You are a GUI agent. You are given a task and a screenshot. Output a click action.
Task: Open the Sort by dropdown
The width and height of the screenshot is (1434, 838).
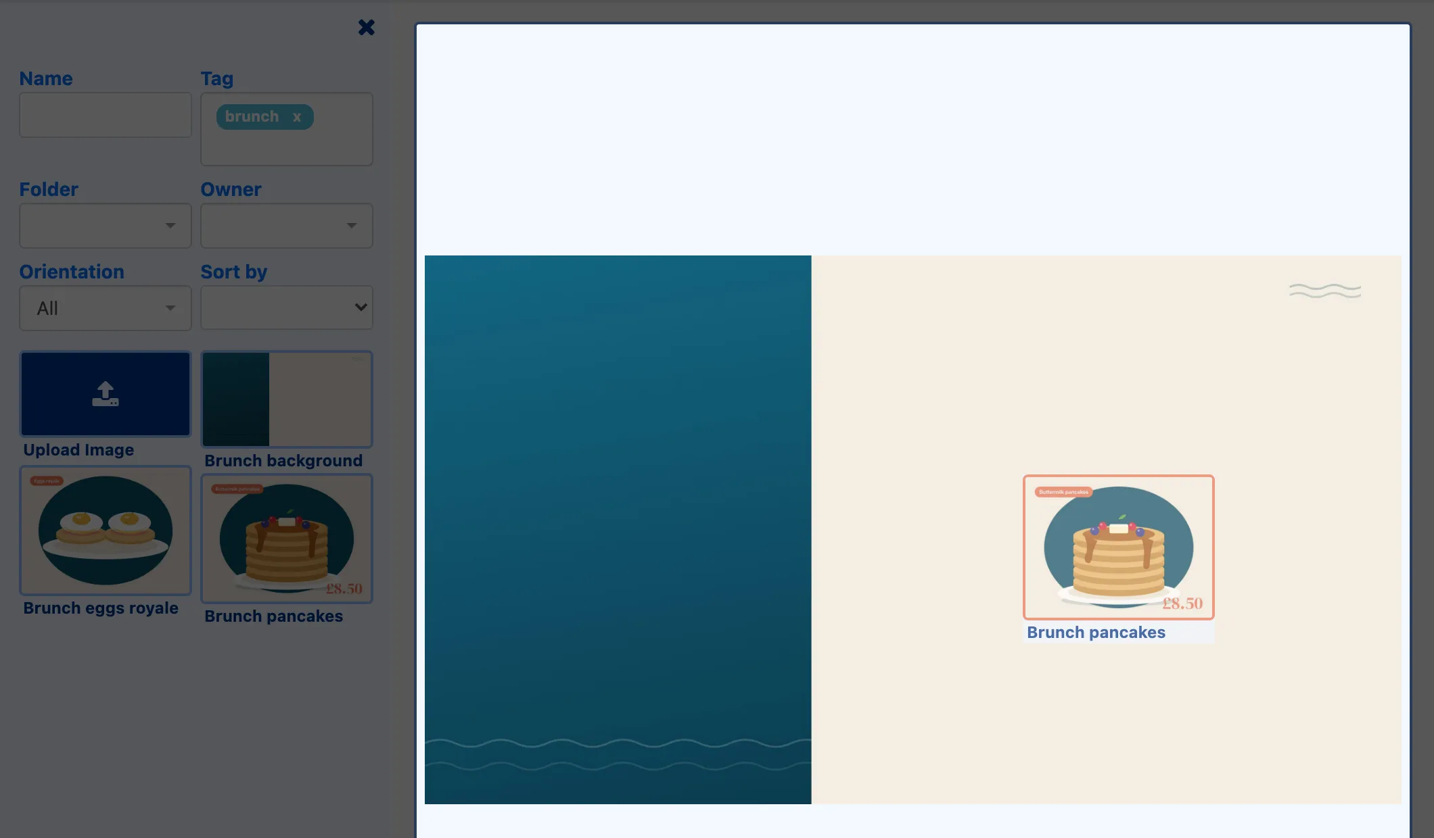click(287, 307)
